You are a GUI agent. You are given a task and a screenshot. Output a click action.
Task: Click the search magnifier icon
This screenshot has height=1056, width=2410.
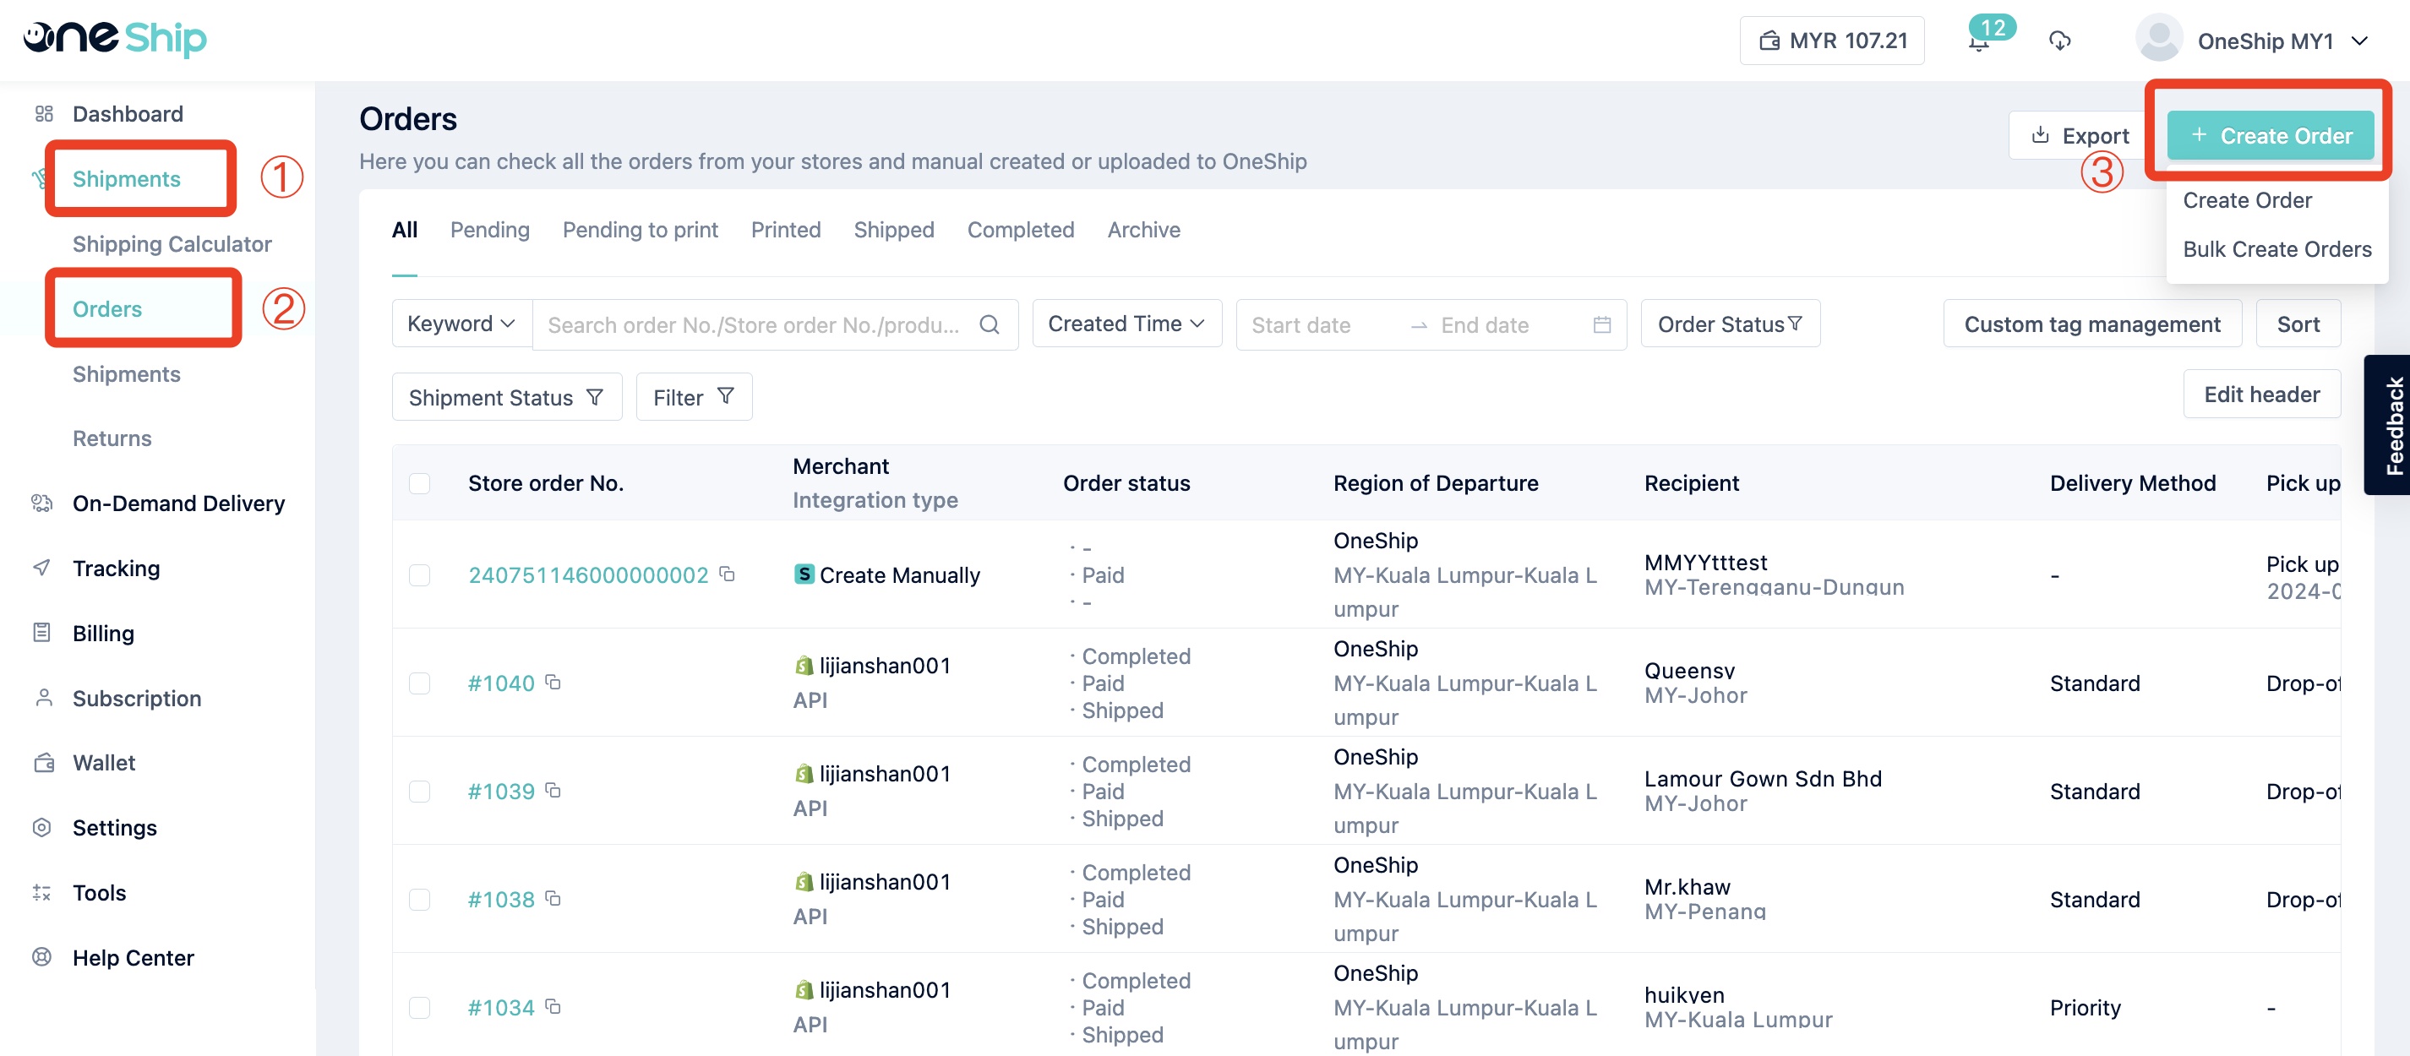989,324
